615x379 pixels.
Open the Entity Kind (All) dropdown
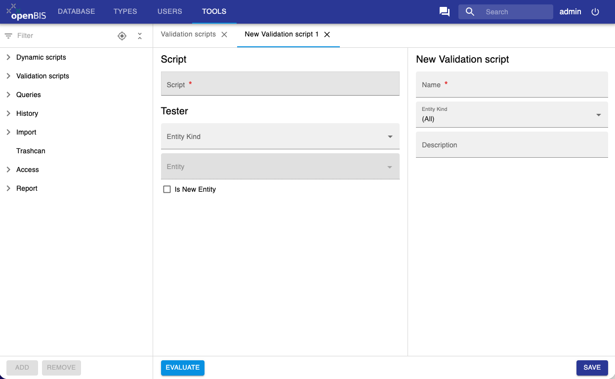pos(512,115)
